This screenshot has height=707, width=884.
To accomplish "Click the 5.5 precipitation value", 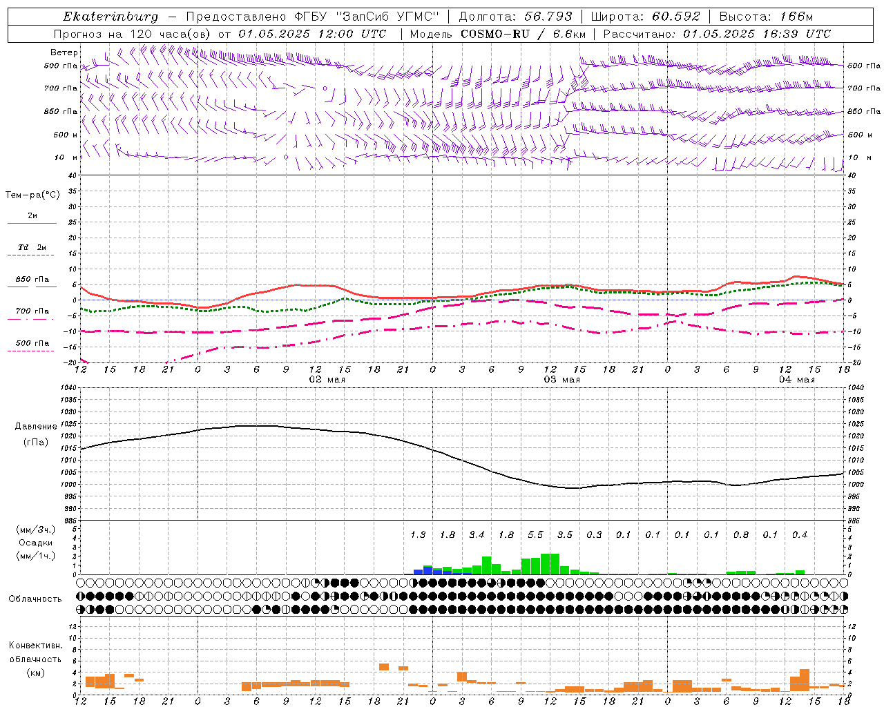I will (535, 534).
